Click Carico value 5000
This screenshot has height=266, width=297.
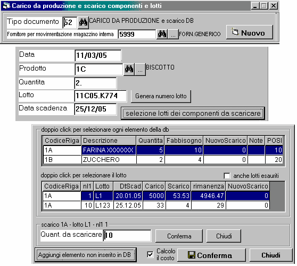[x=154, y=196]
